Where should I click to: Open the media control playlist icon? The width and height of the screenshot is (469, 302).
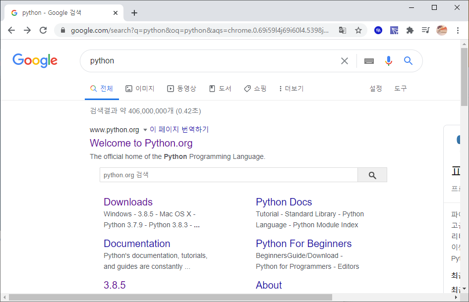426,30
